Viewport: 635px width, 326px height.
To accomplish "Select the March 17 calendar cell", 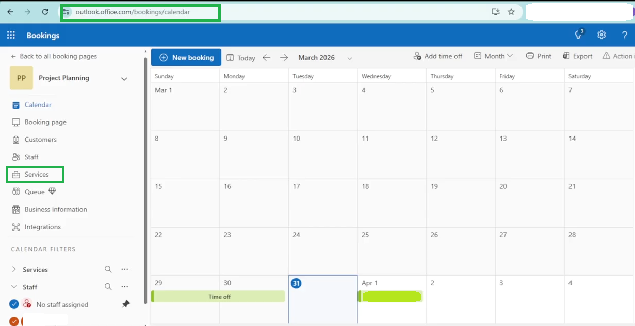I will 323,203.
